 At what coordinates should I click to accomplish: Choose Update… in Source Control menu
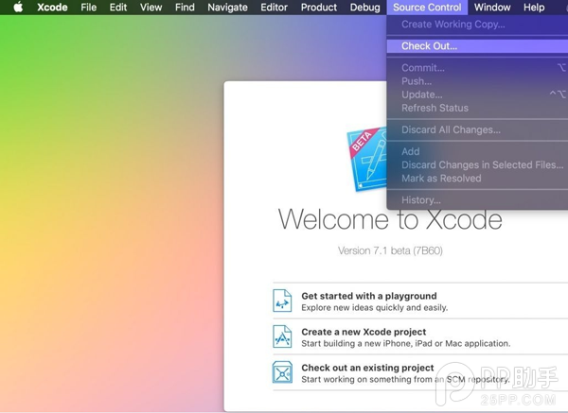click(x=477, y=95)
